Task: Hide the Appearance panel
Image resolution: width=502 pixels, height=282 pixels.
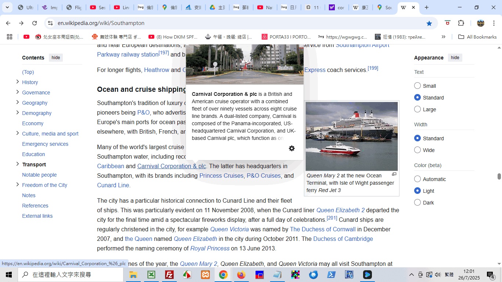Action: point(455,58)
